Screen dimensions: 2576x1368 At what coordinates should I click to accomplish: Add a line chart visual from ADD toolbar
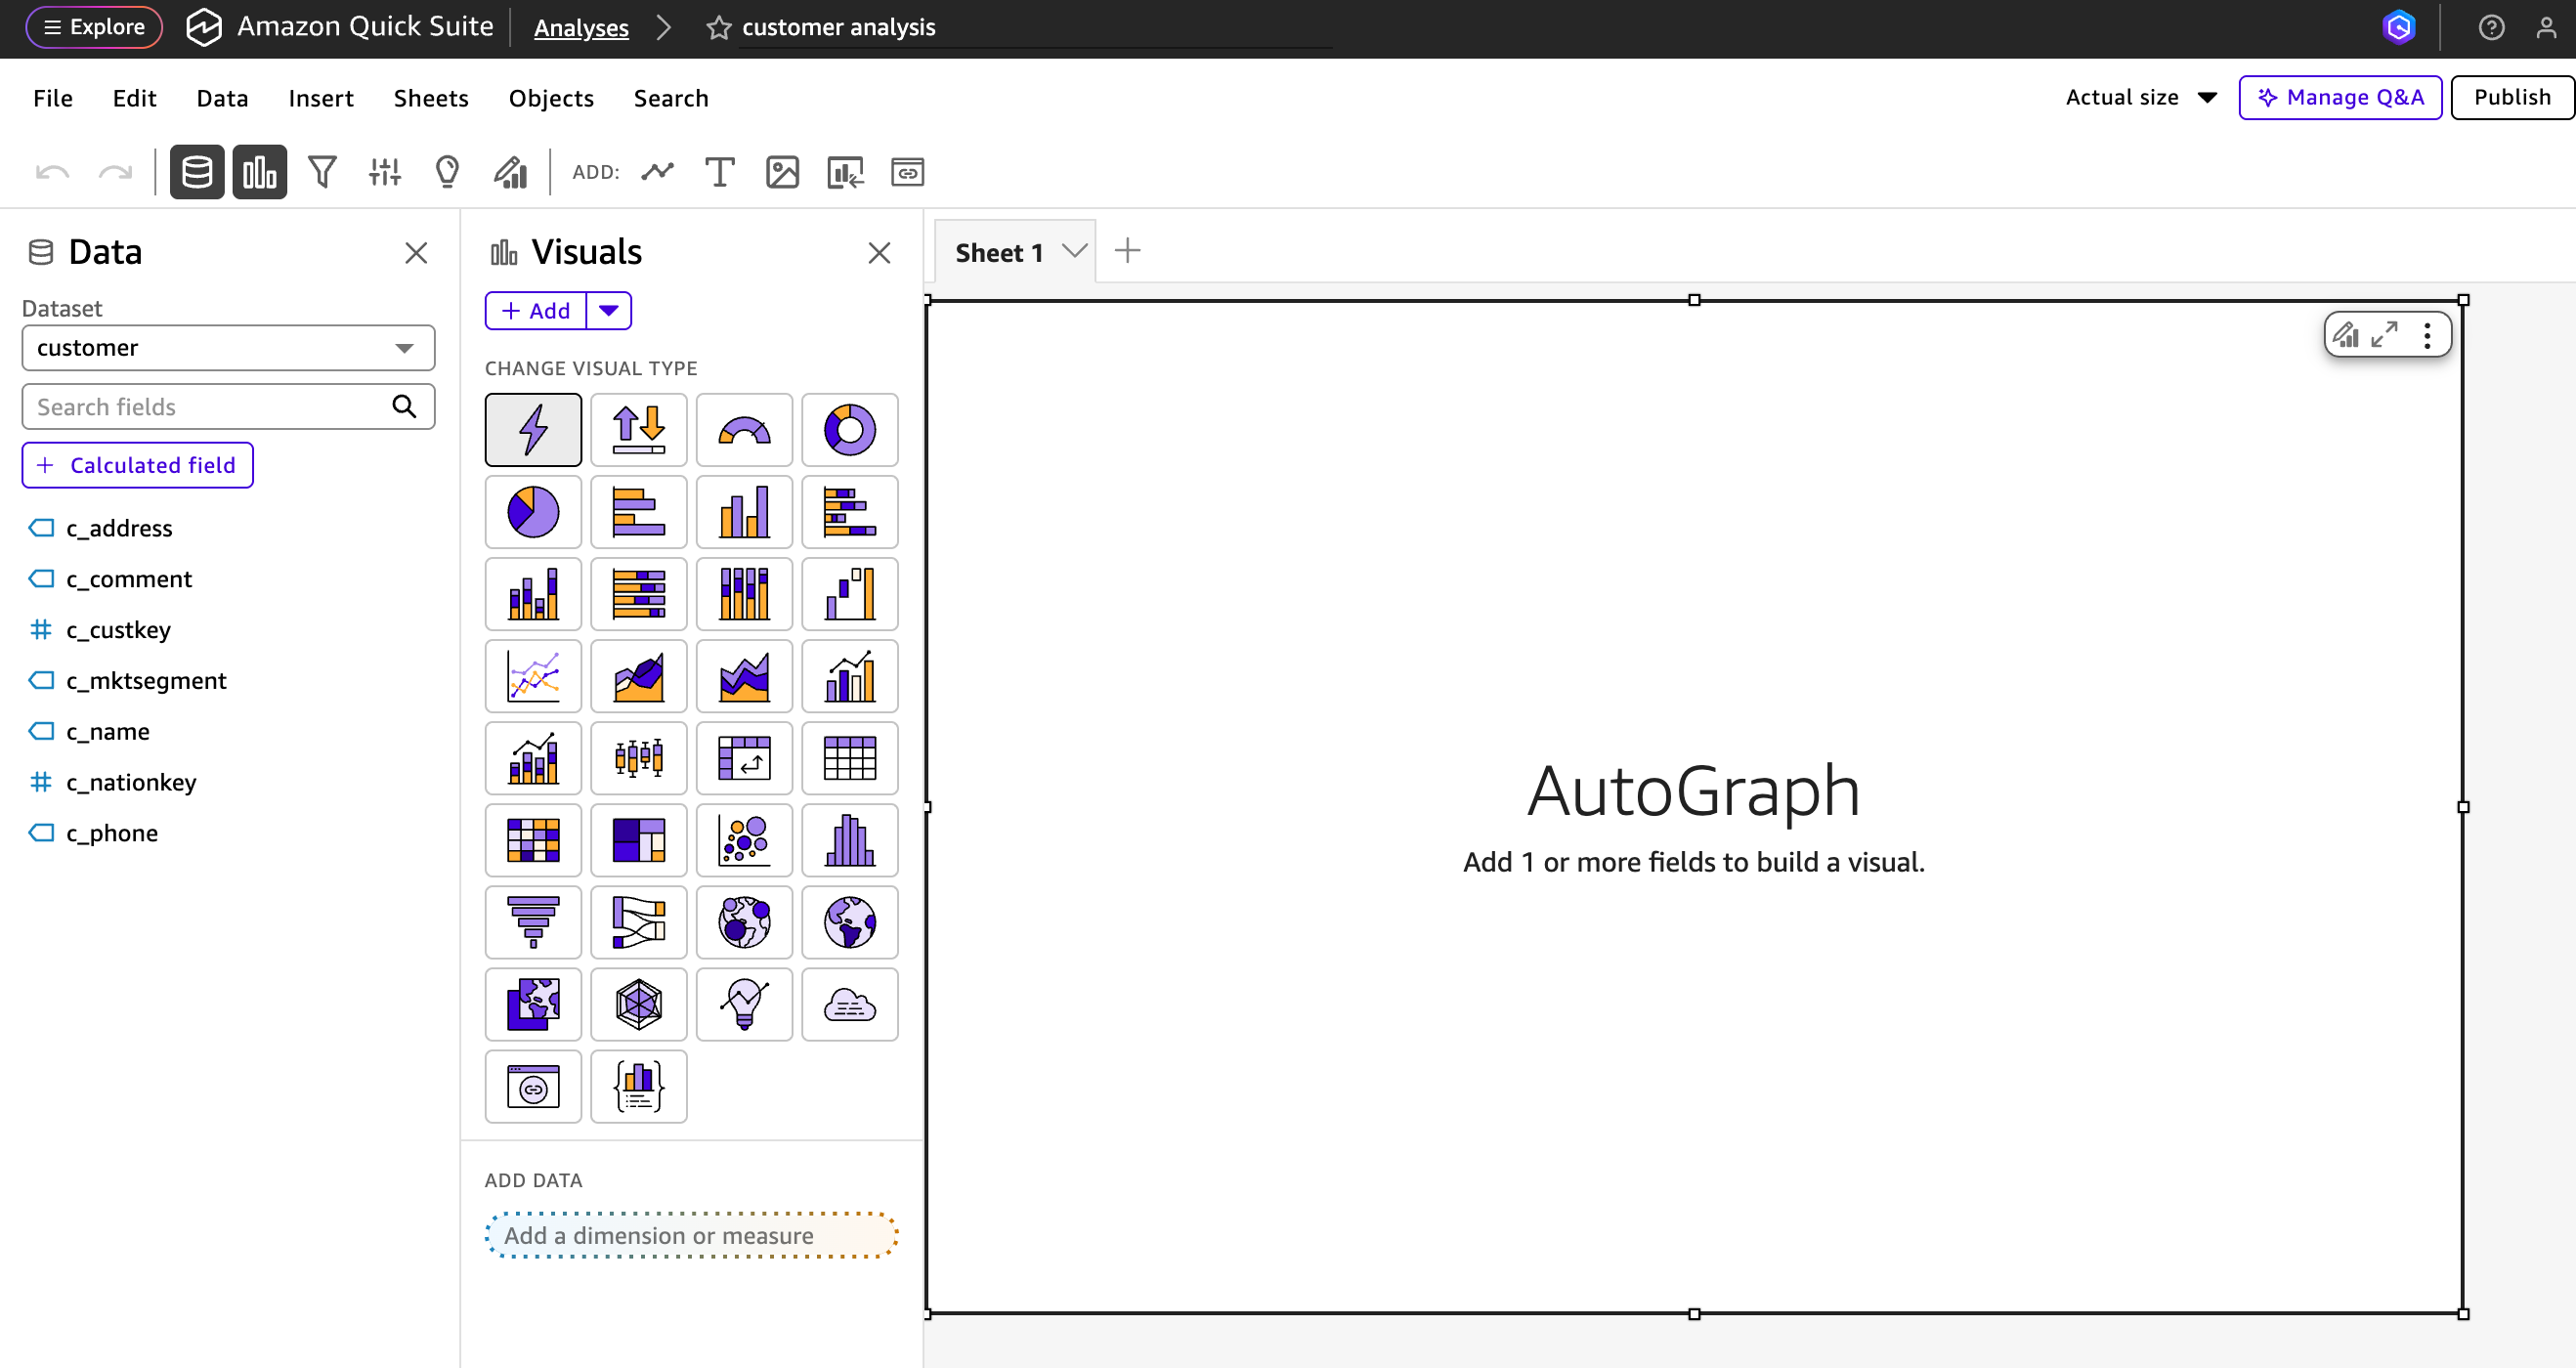point(658,171)
